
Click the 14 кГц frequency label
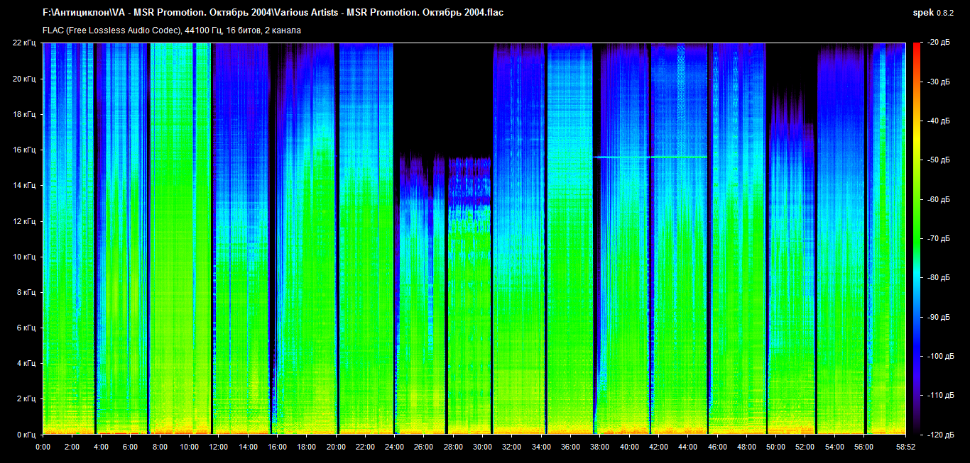coord(24,185)
